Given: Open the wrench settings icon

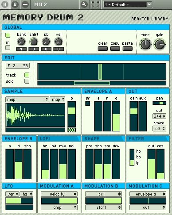Looking at the screenshot, I should click(x=84, y=4).
